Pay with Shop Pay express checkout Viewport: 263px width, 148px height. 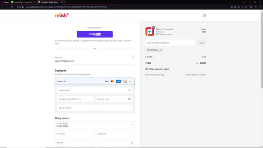pos(95,34)
